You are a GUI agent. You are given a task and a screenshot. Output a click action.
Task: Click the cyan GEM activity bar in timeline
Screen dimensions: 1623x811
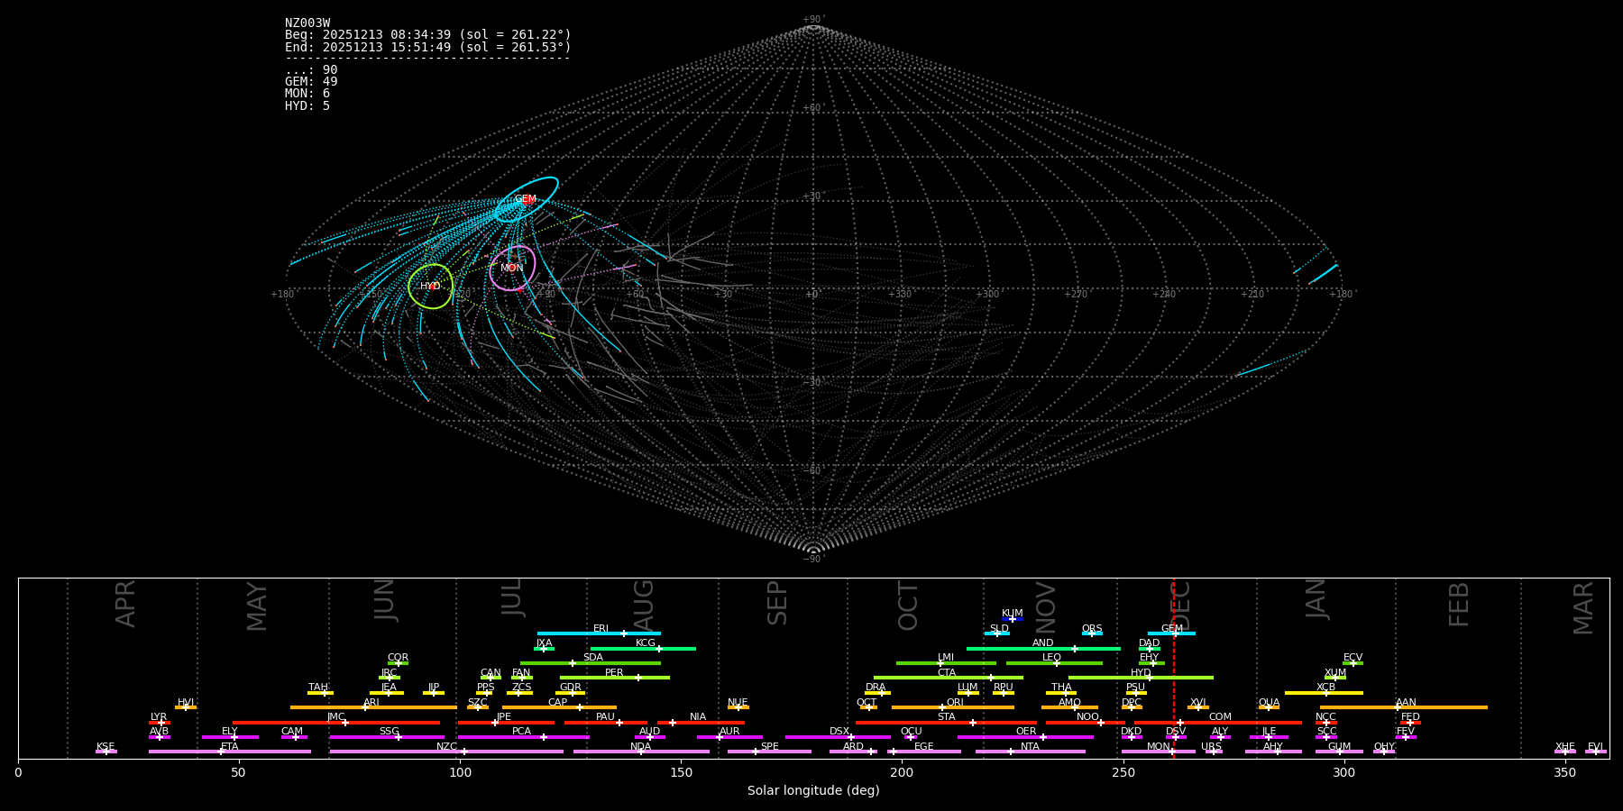1171,633
